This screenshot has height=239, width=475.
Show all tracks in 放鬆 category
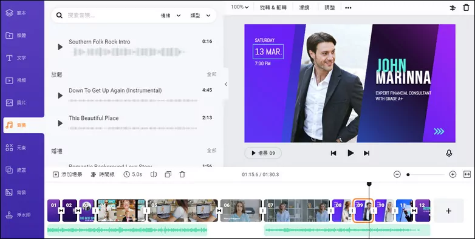click(211, 74)
